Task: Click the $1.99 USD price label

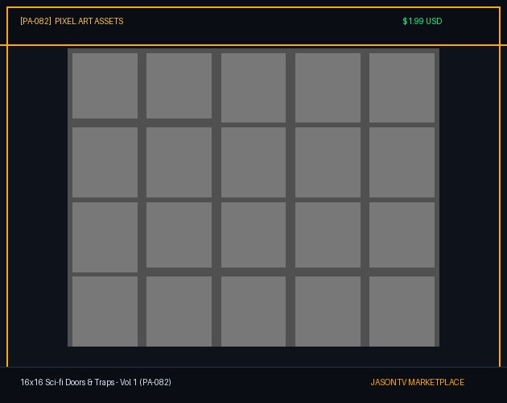Action: 422,22
